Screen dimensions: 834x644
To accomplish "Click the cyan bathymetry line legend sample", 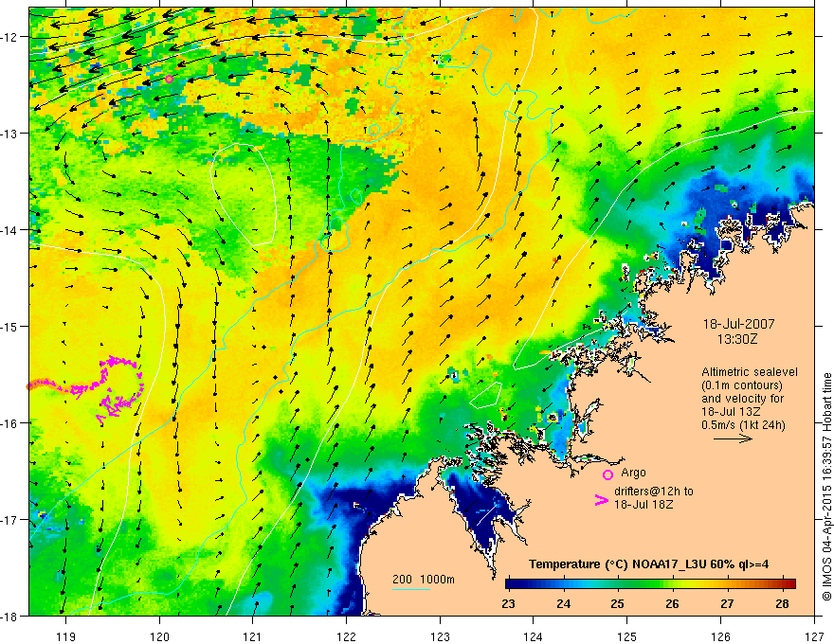I will (x=411, y=589).
